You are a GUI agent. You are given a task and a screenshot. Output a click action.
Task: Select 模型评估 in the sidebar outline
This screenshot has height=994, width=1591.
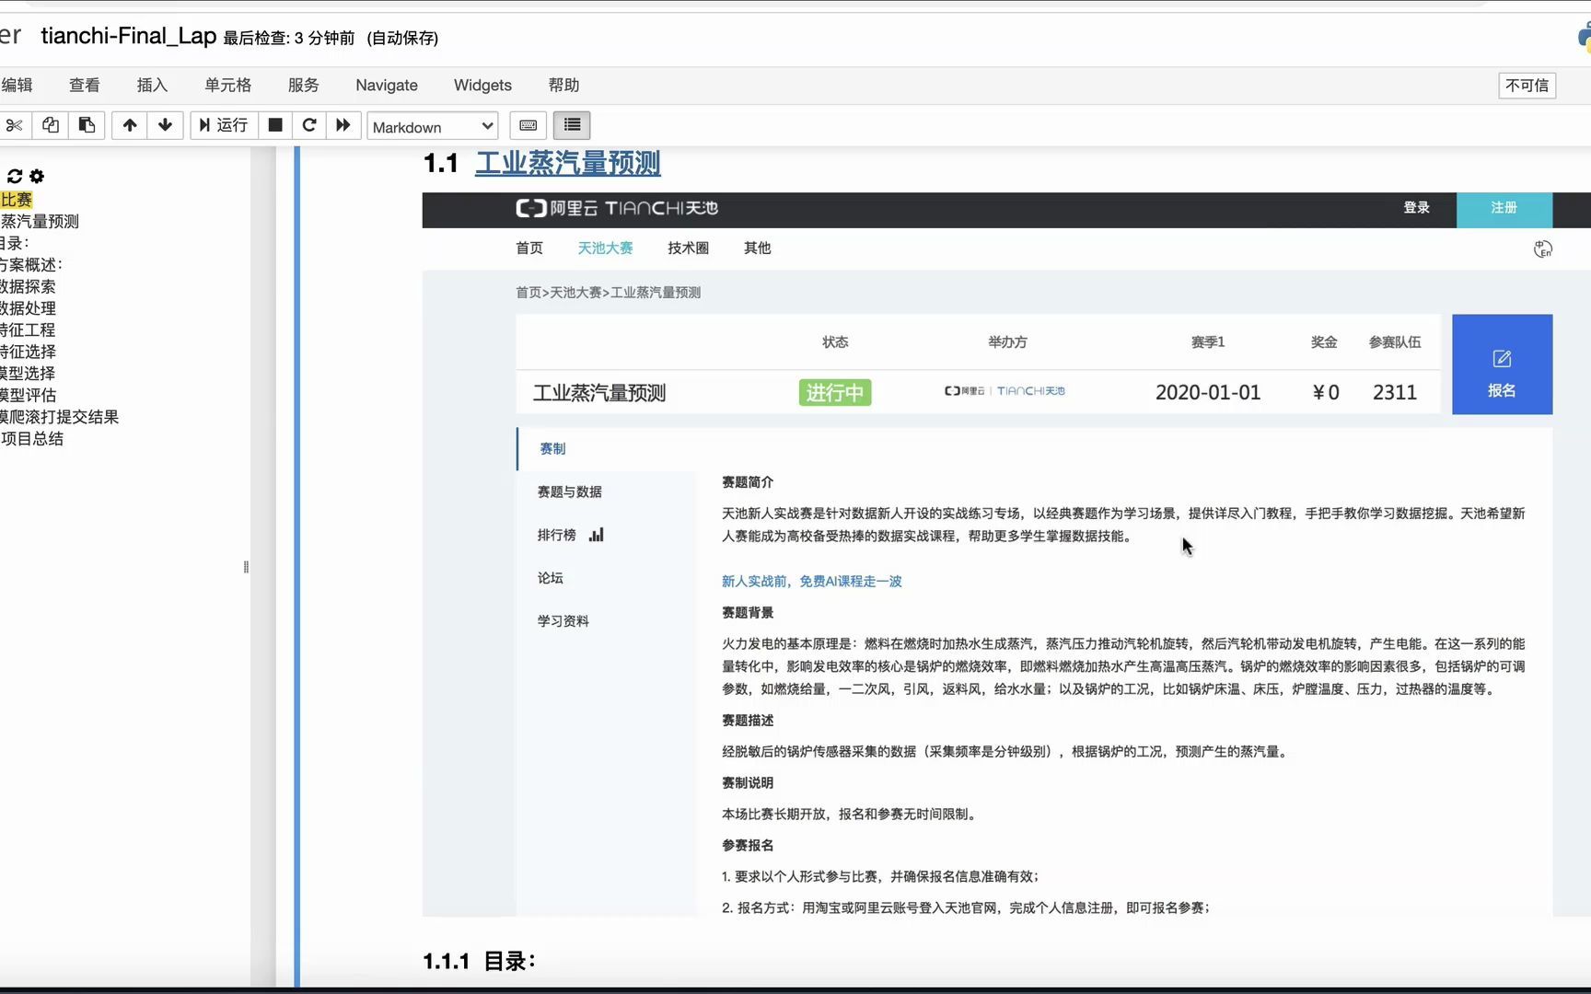29,395
